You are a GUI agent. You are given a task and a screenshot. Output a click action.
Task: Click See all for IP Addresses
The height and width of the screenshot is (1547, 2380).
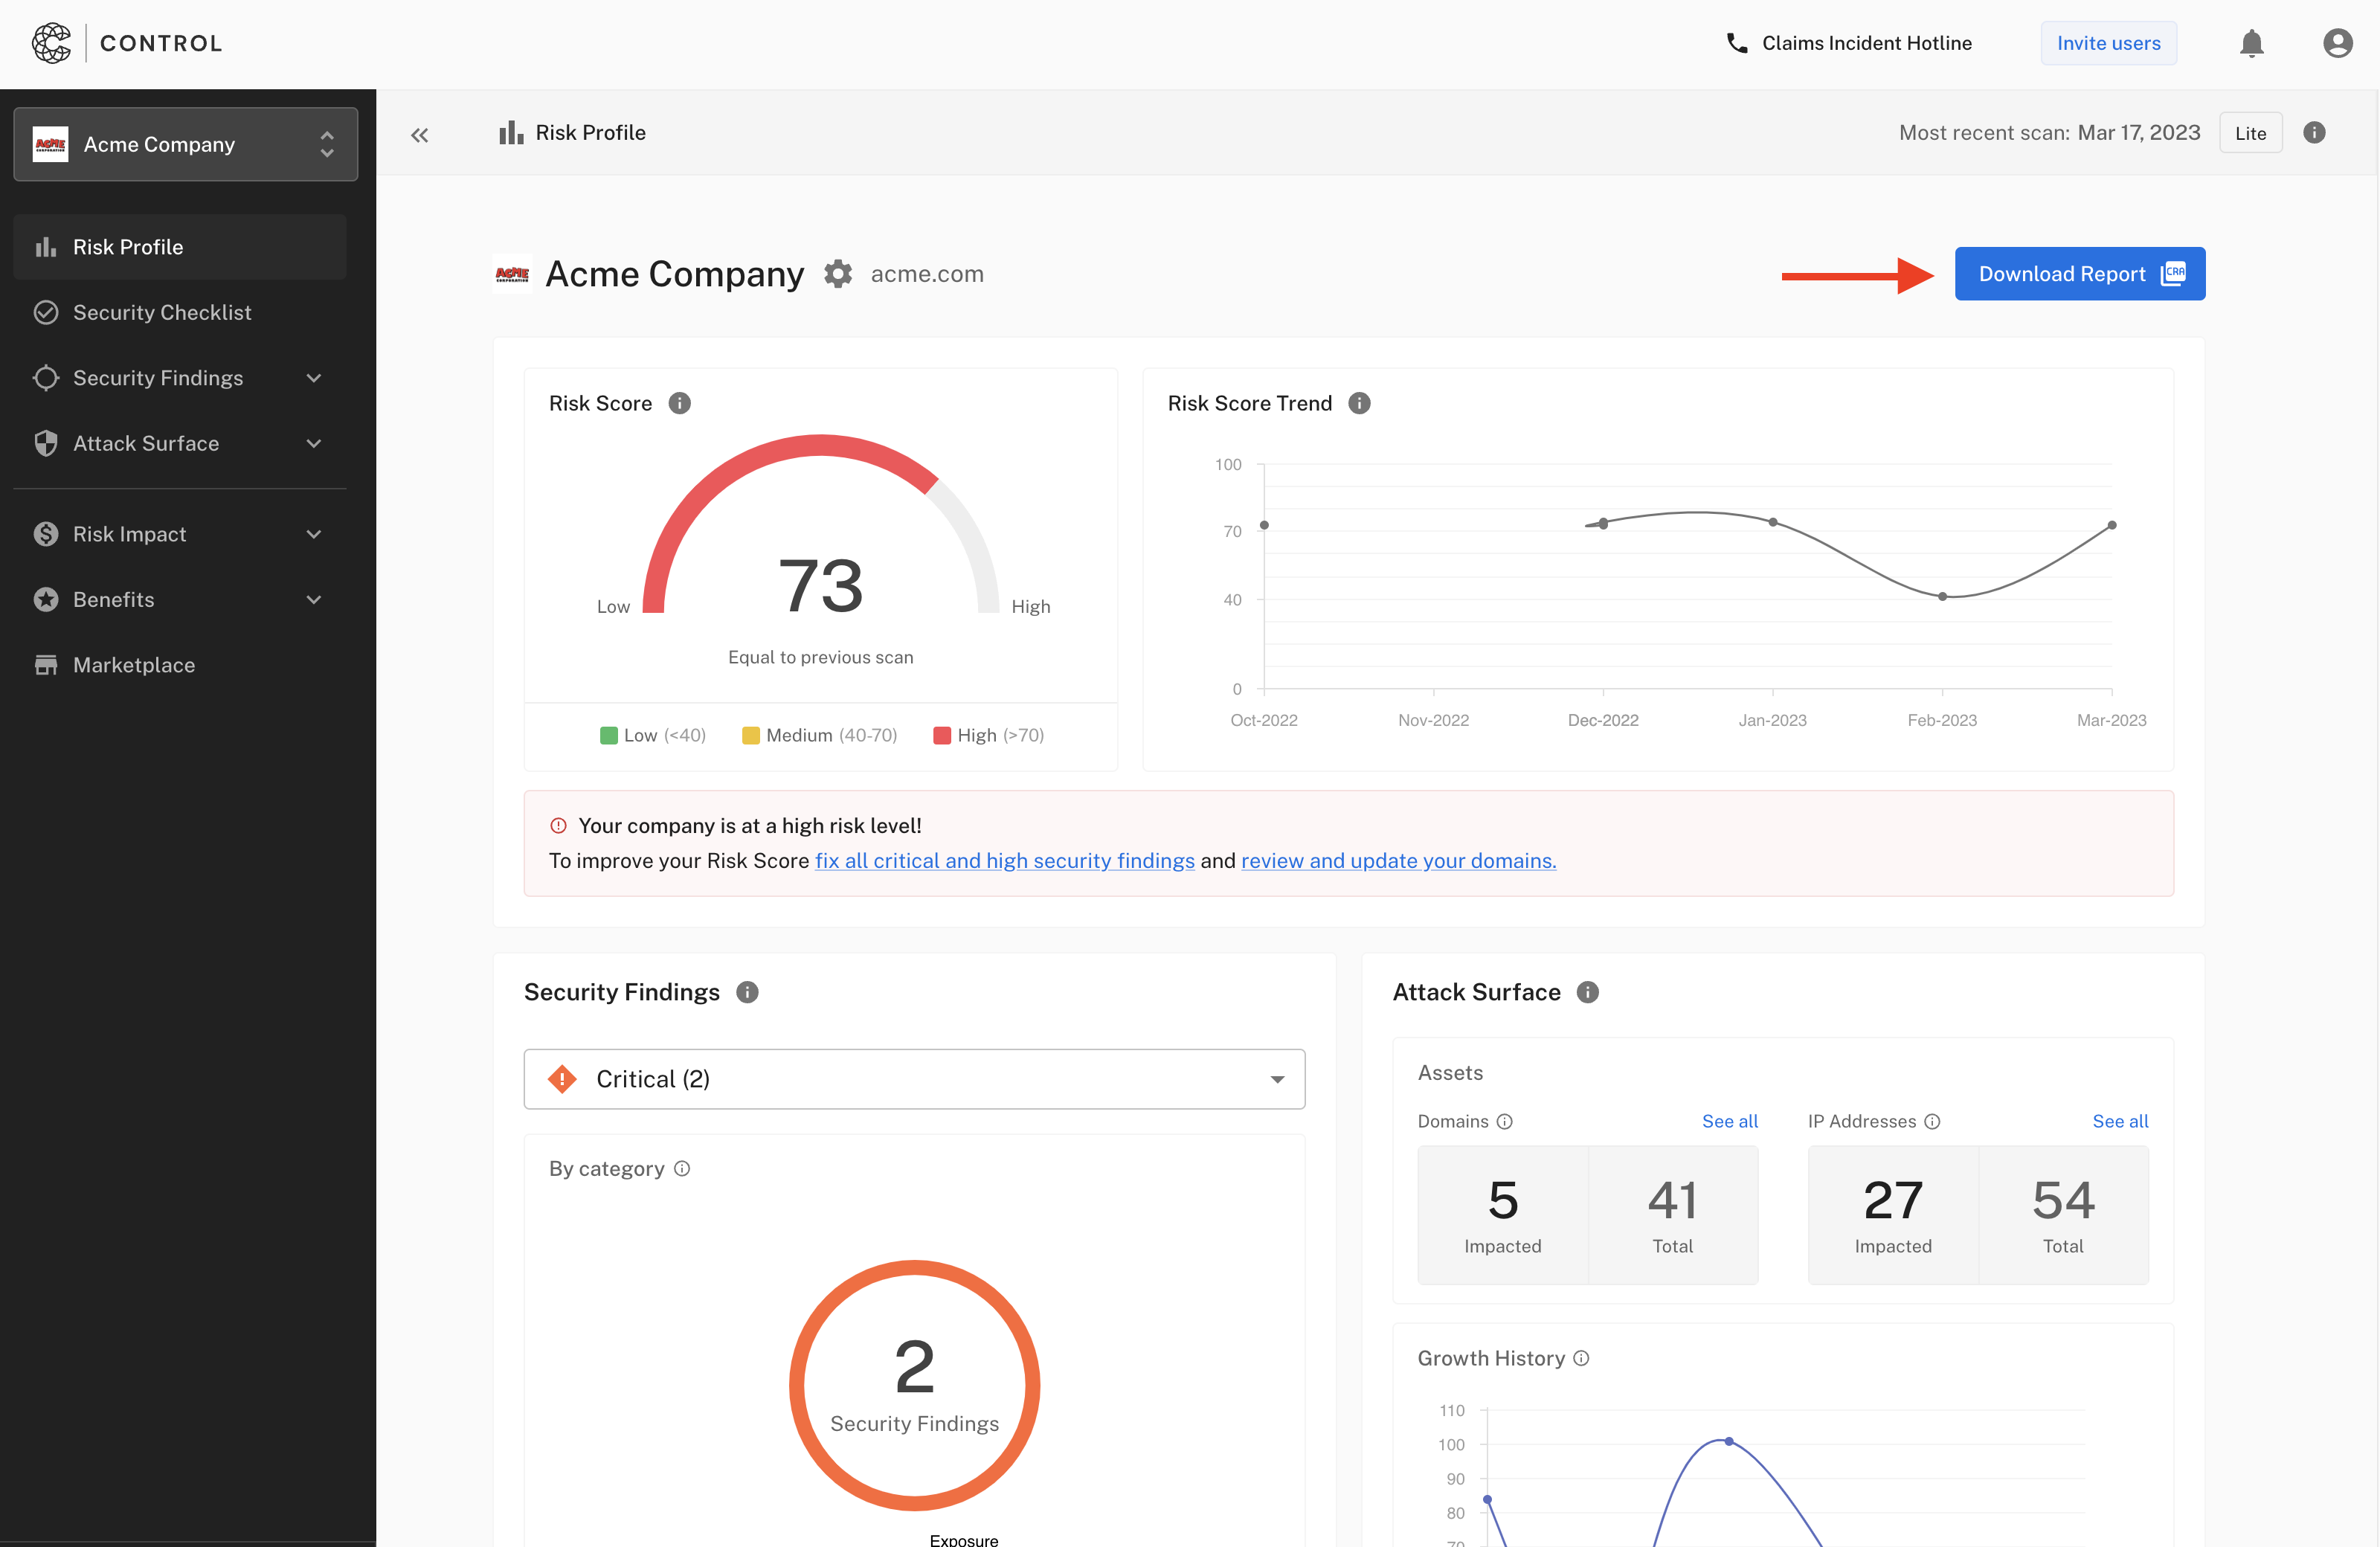click(2120, 1121)
